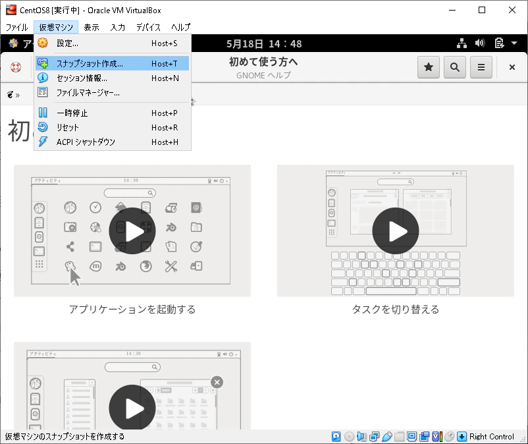Click the star bookmark button
Image resolution: width=528 pixels, height=444 pixels.
click(429, 67)
